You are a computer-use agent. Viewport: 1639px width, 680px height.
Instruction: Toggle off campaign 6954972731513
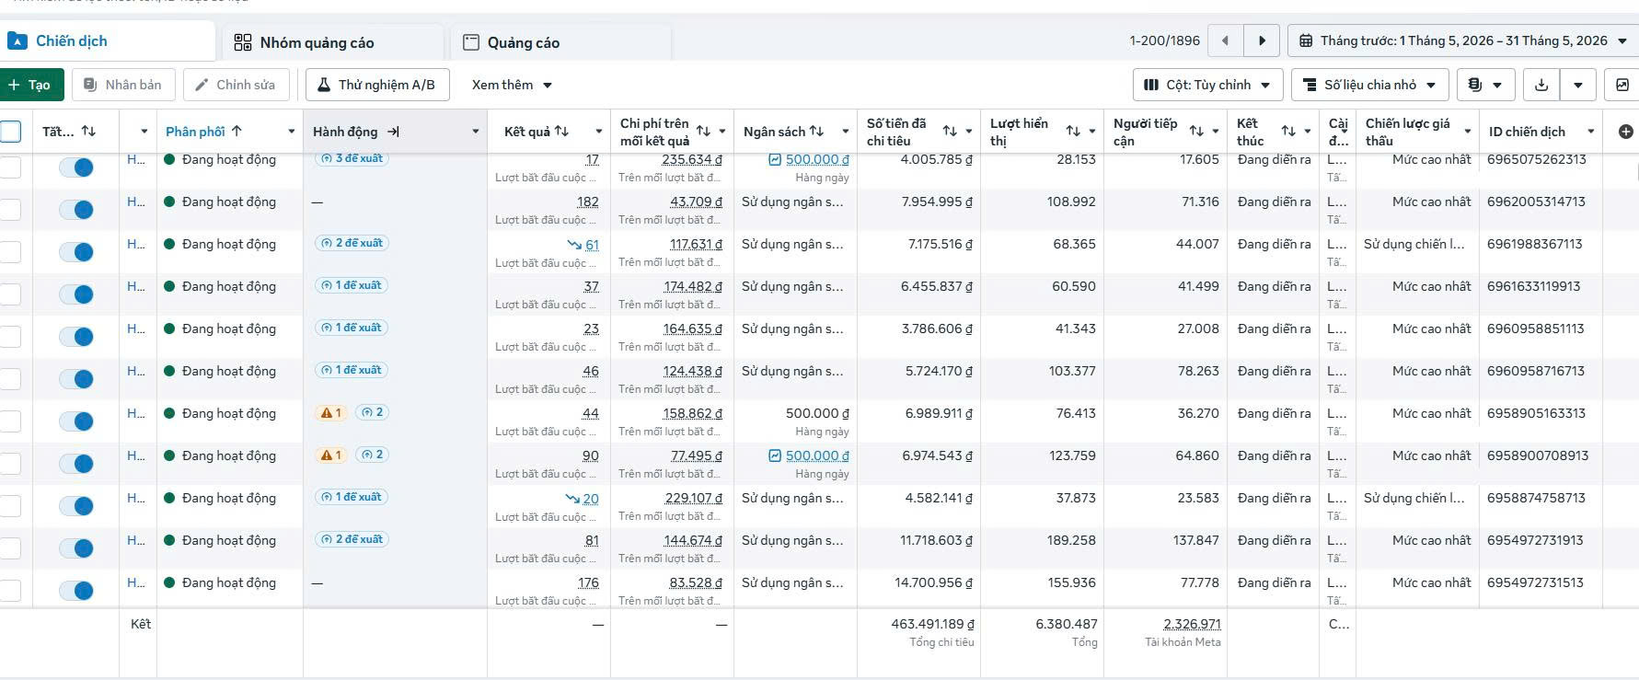tap(76, 591)
